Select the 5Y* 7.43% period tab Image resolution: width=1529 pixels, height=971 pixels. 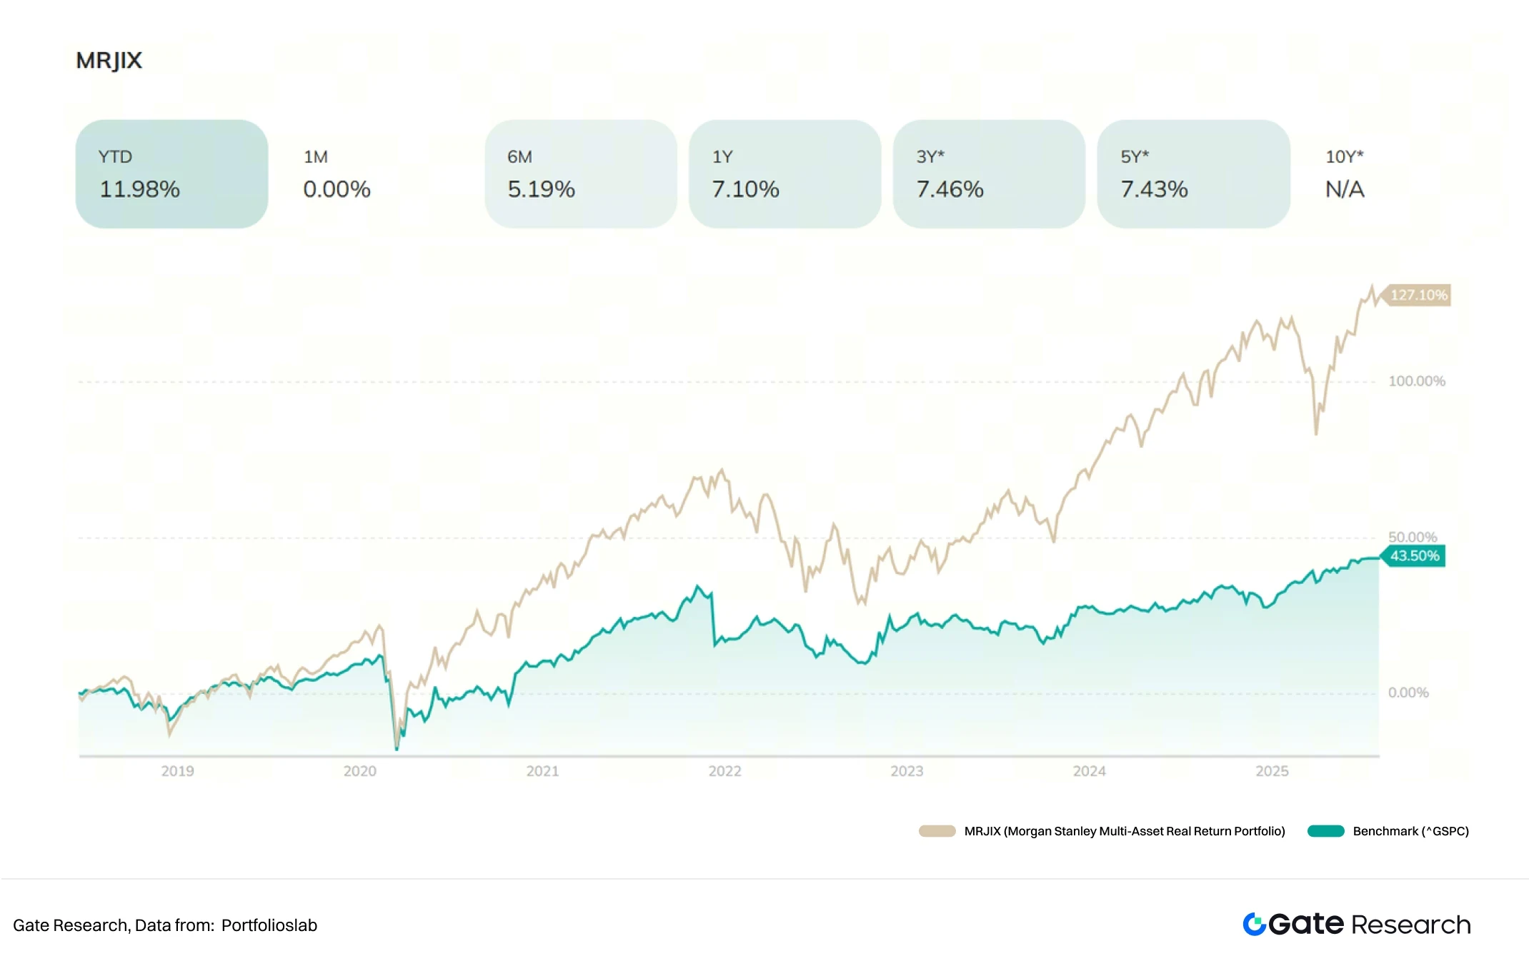point(1193,174)
